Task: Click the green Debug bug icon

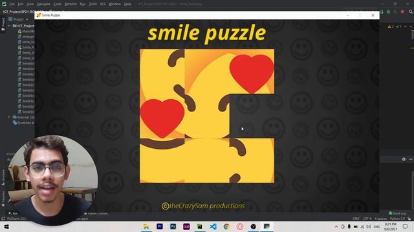Action: 388,12
